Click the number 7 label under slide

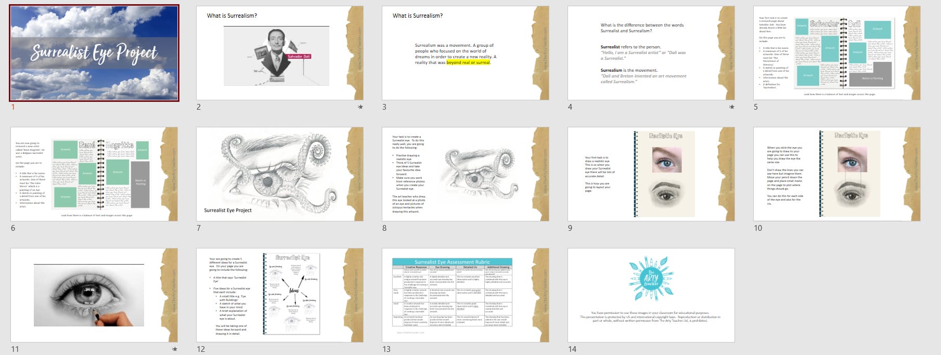point(199,228)
